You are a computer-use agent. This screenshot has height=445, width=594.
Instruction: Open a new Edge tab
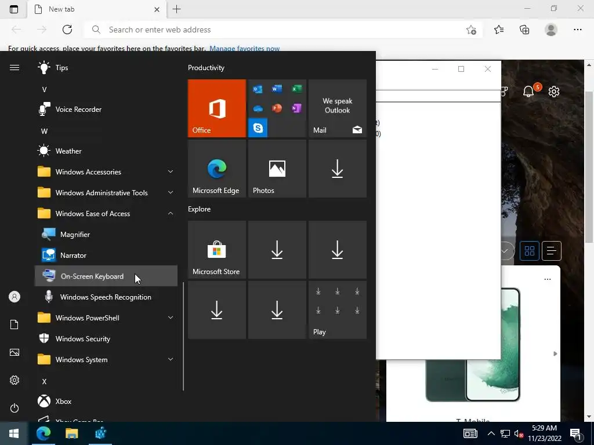click(x=176, y=9)
